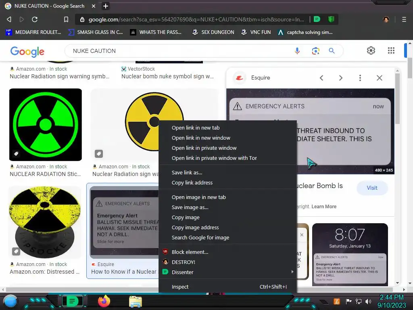Start voice search with the microphone
The width and height of the screenshot is (413, 310).
[x=297, y=50]
